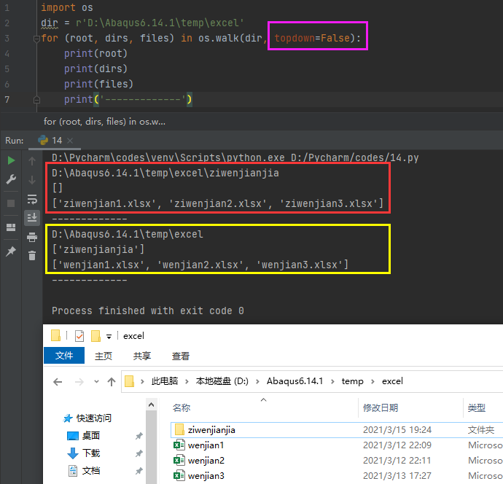
Task: Pin the Run tab with the pin icon
Action: tap(11, 251)
